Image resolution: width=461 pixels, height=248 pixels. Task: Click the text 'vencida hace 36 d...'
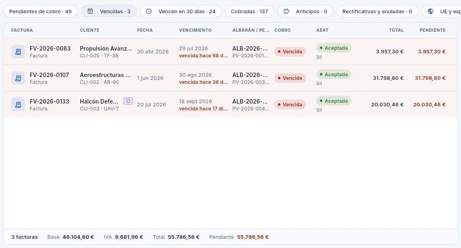[x=204, y=82]
